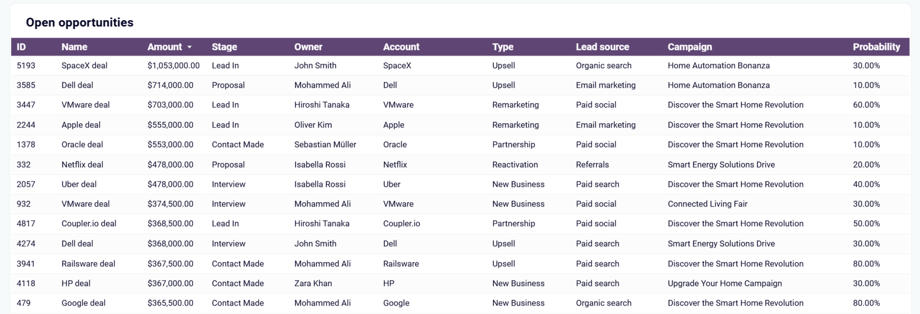Click the VMware deal row with ID 3447
Image resolution: width=920 pixels, height=314 pixels.
pos(460,105)
